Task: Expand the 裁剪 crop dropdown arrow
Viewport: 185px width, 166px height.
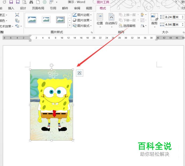Action: (155, 27)
